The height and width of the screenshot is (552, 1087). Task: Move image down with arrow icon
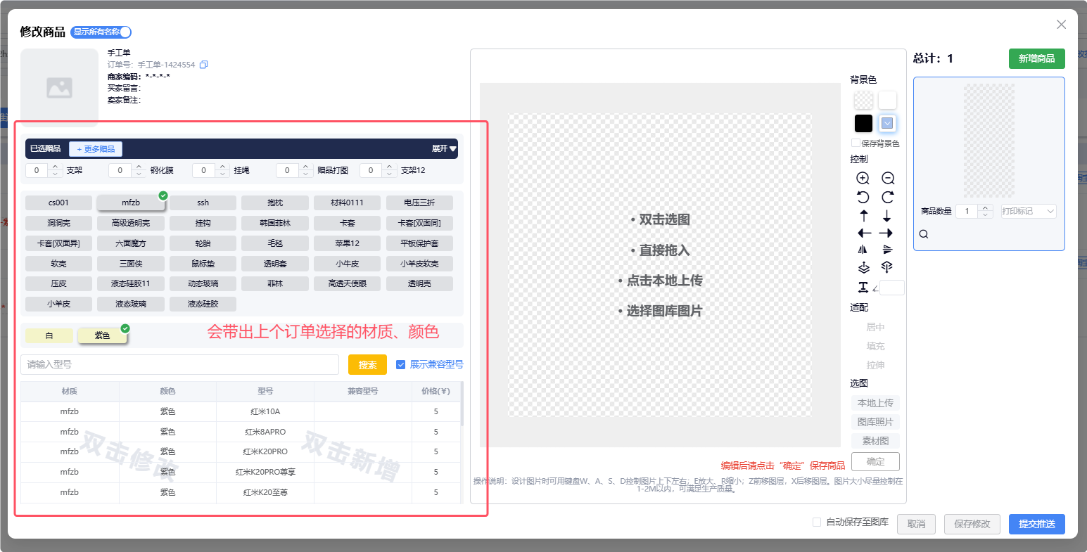[887, 216]
